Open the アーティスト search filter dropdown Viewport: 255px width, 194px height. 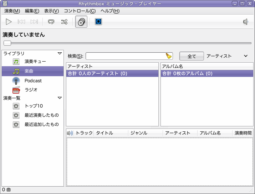point(227,56)
